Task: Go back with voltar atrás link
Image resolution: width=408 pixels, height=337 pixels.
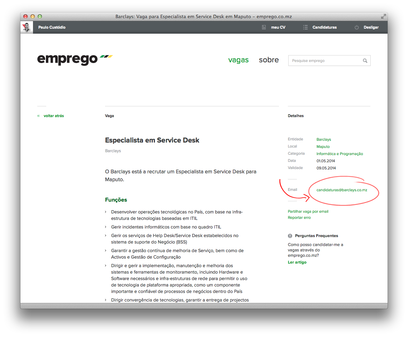Action: coord(54,116)
